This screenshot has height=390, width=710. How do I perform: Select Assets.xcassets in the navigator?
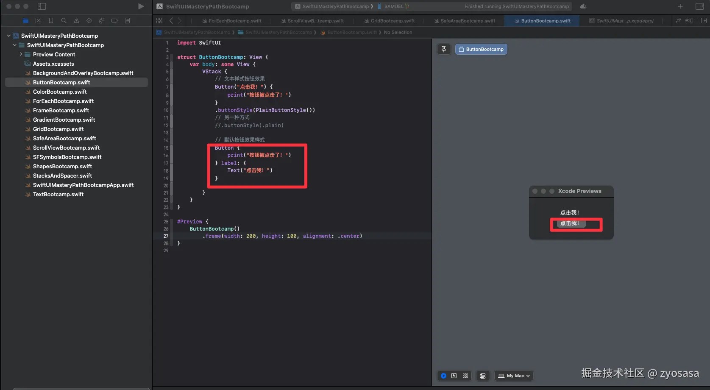click(53, 64)
